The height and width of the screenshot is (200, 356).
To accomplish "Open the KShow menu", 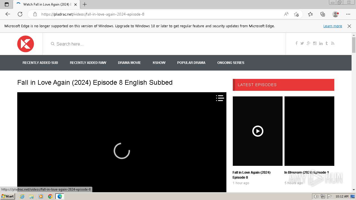I will (159, 63).
